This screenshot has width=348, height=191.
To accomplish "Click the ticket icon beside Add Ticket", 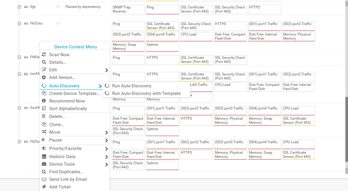I will tap(44, 187).
